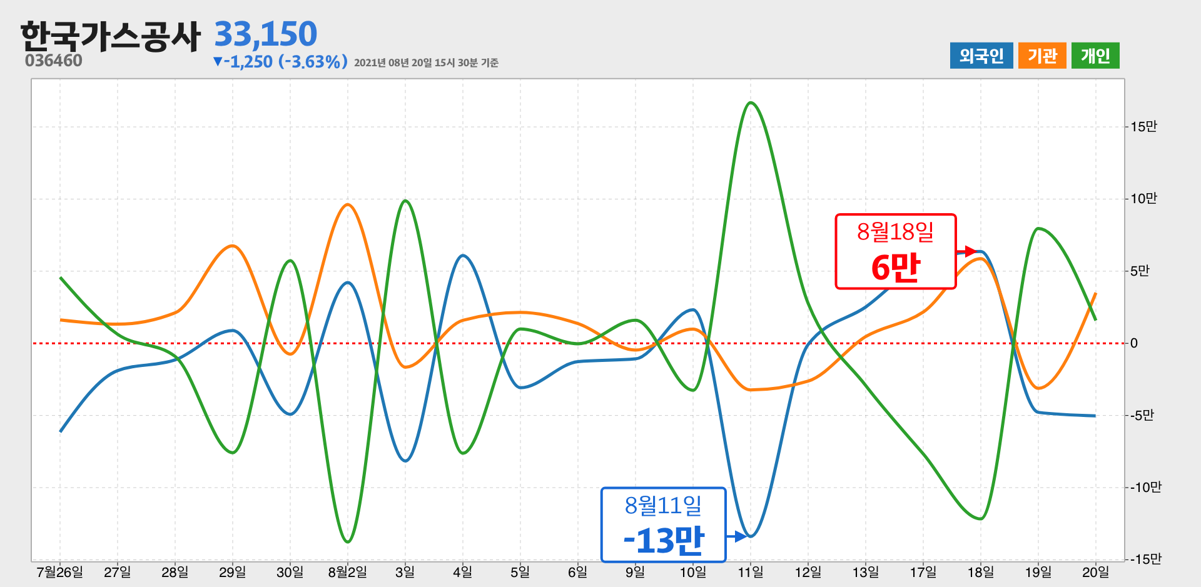1201x587 pixels.
Task: Click x-axis label 5일
Action: [520, 572]
